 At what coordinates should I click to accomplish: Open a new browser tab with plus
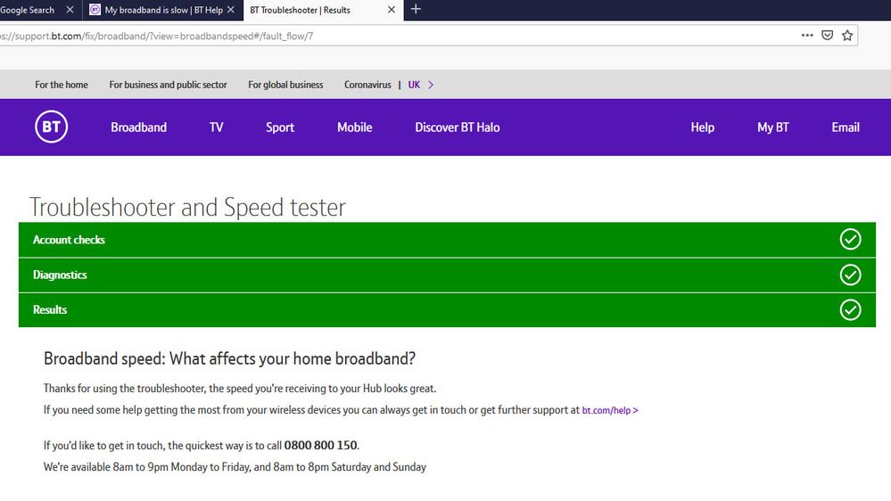click(416, 10)
